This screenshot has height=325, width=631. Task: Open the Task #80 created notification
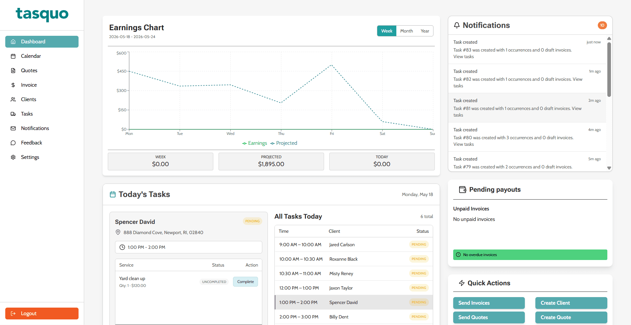click(527, 137)
